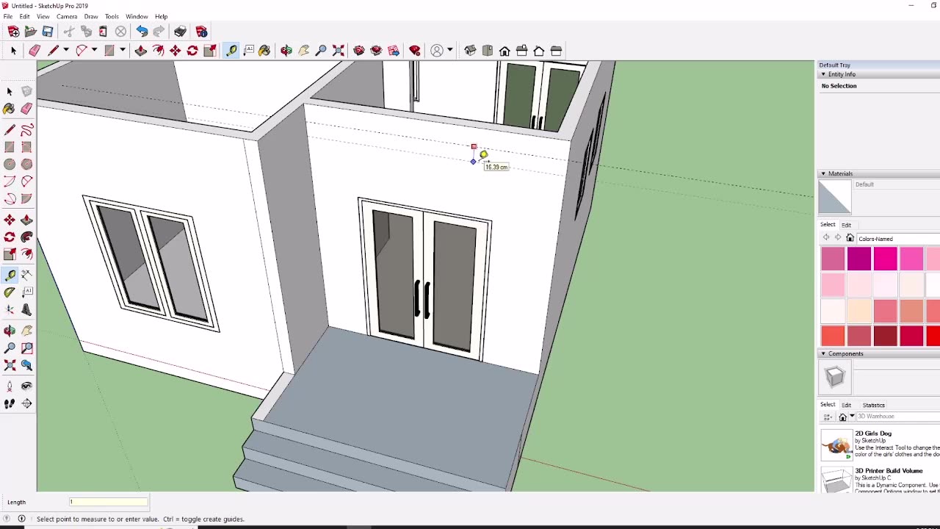Open the 3D Warehouse toolbar icon
This screenshot has height=529, width=940.
(358, 51)
